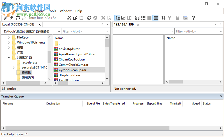224x137 pixels.
Task: Click the Refresh circular arrows icon
Action: [89, 18]
